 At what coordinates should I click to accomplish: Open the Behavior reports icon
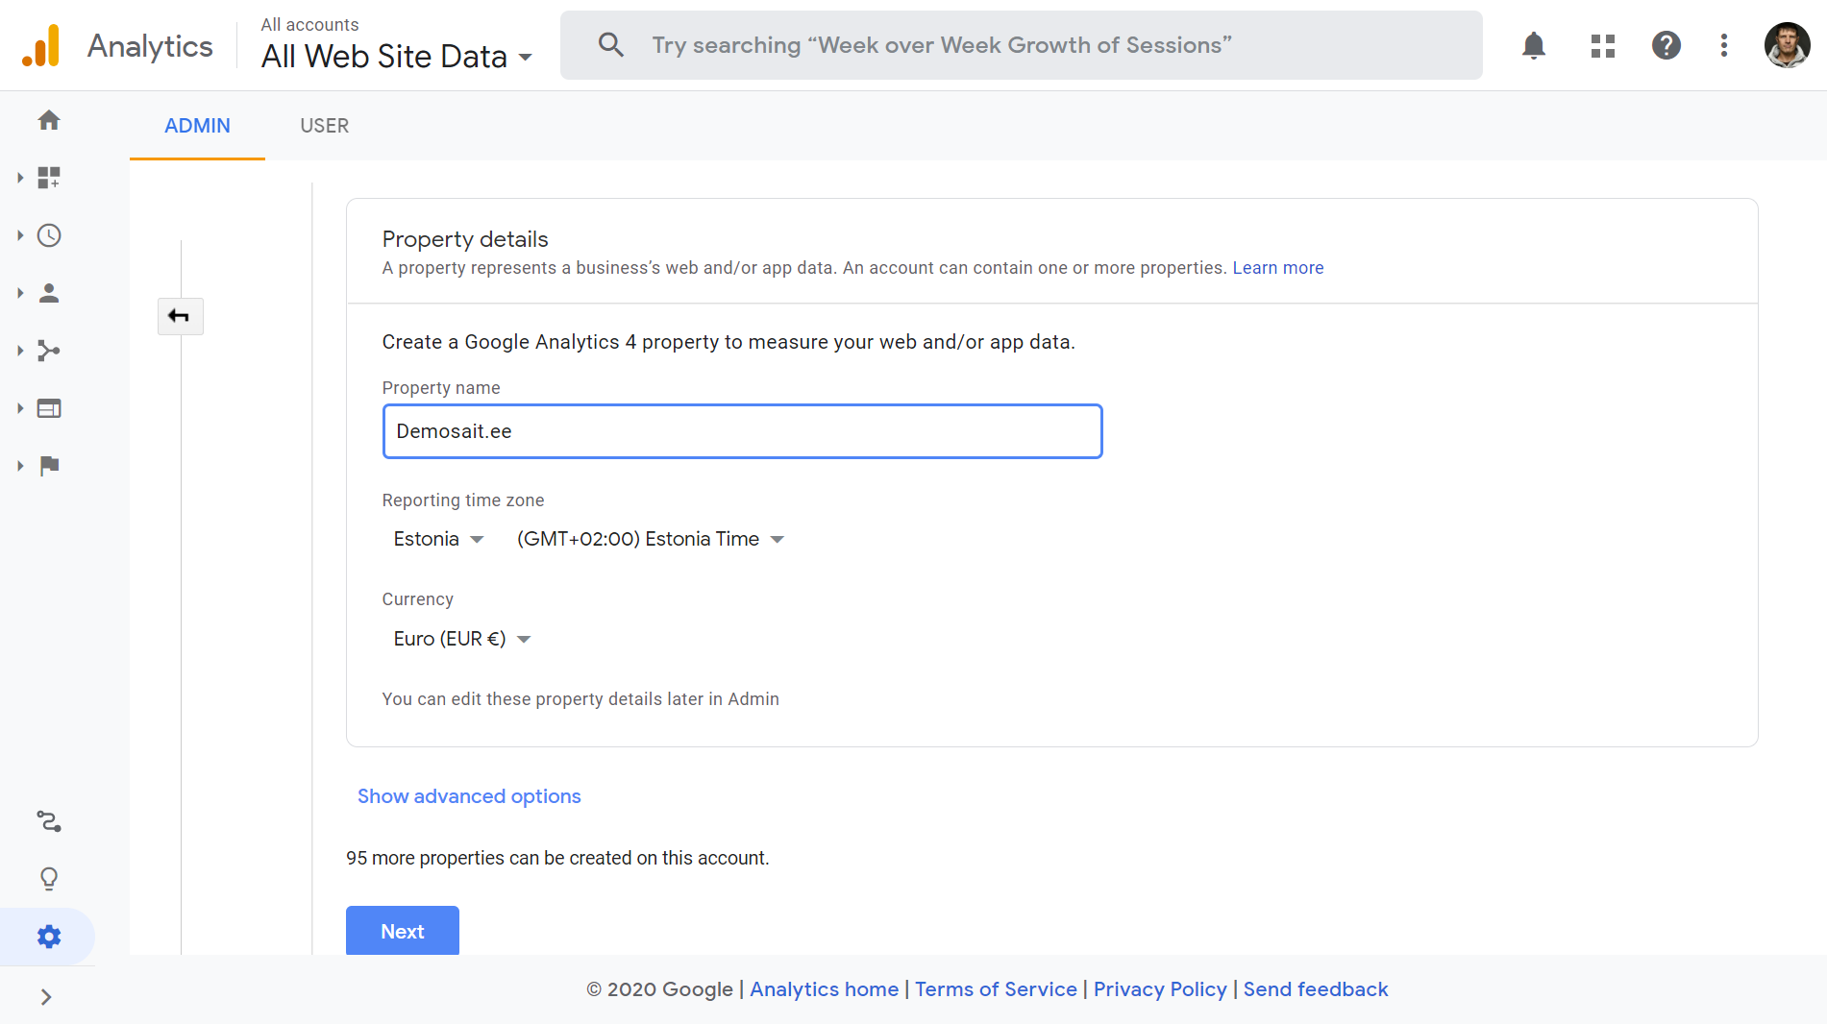point(49,408)
